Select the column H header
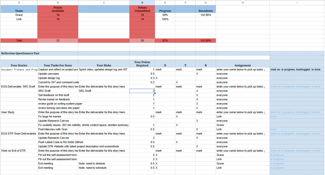The height and width of the screenshot is (175, 325). click(x=242, y=3)
